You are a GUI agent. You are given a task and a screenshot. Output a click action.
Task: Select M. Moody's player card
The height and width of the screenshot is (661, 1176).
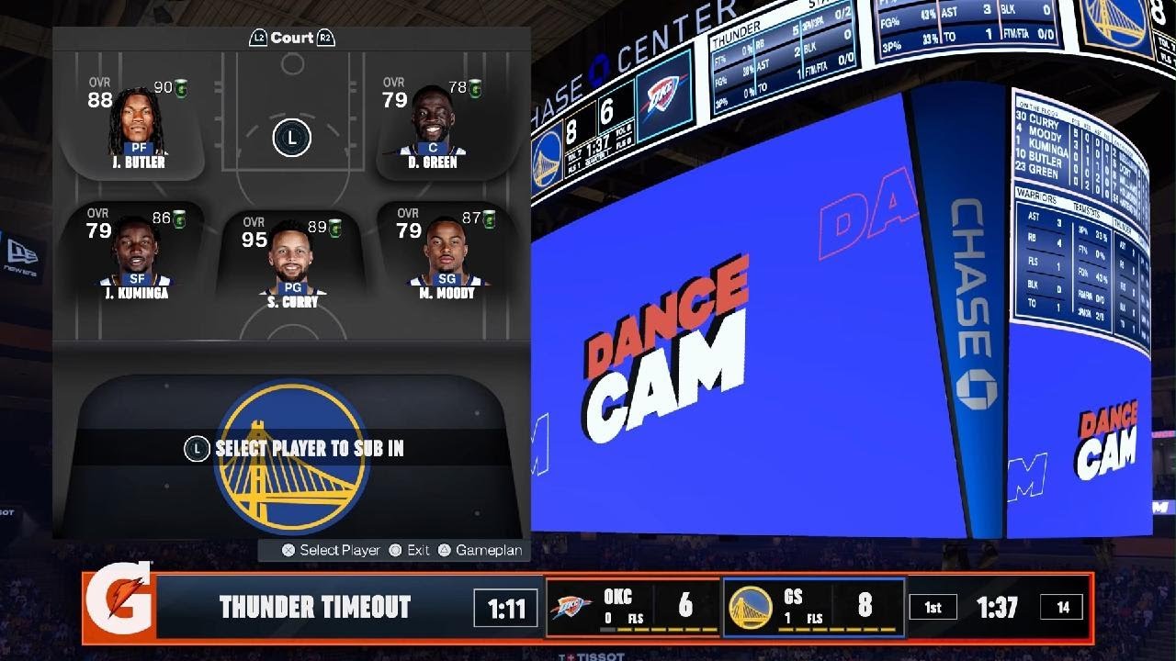448,254
